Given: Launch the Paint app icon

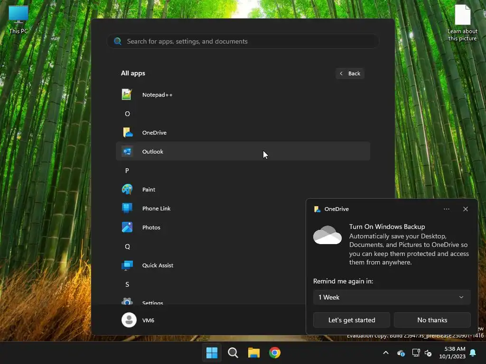Looking at the screenshot, I should [127, 190].
